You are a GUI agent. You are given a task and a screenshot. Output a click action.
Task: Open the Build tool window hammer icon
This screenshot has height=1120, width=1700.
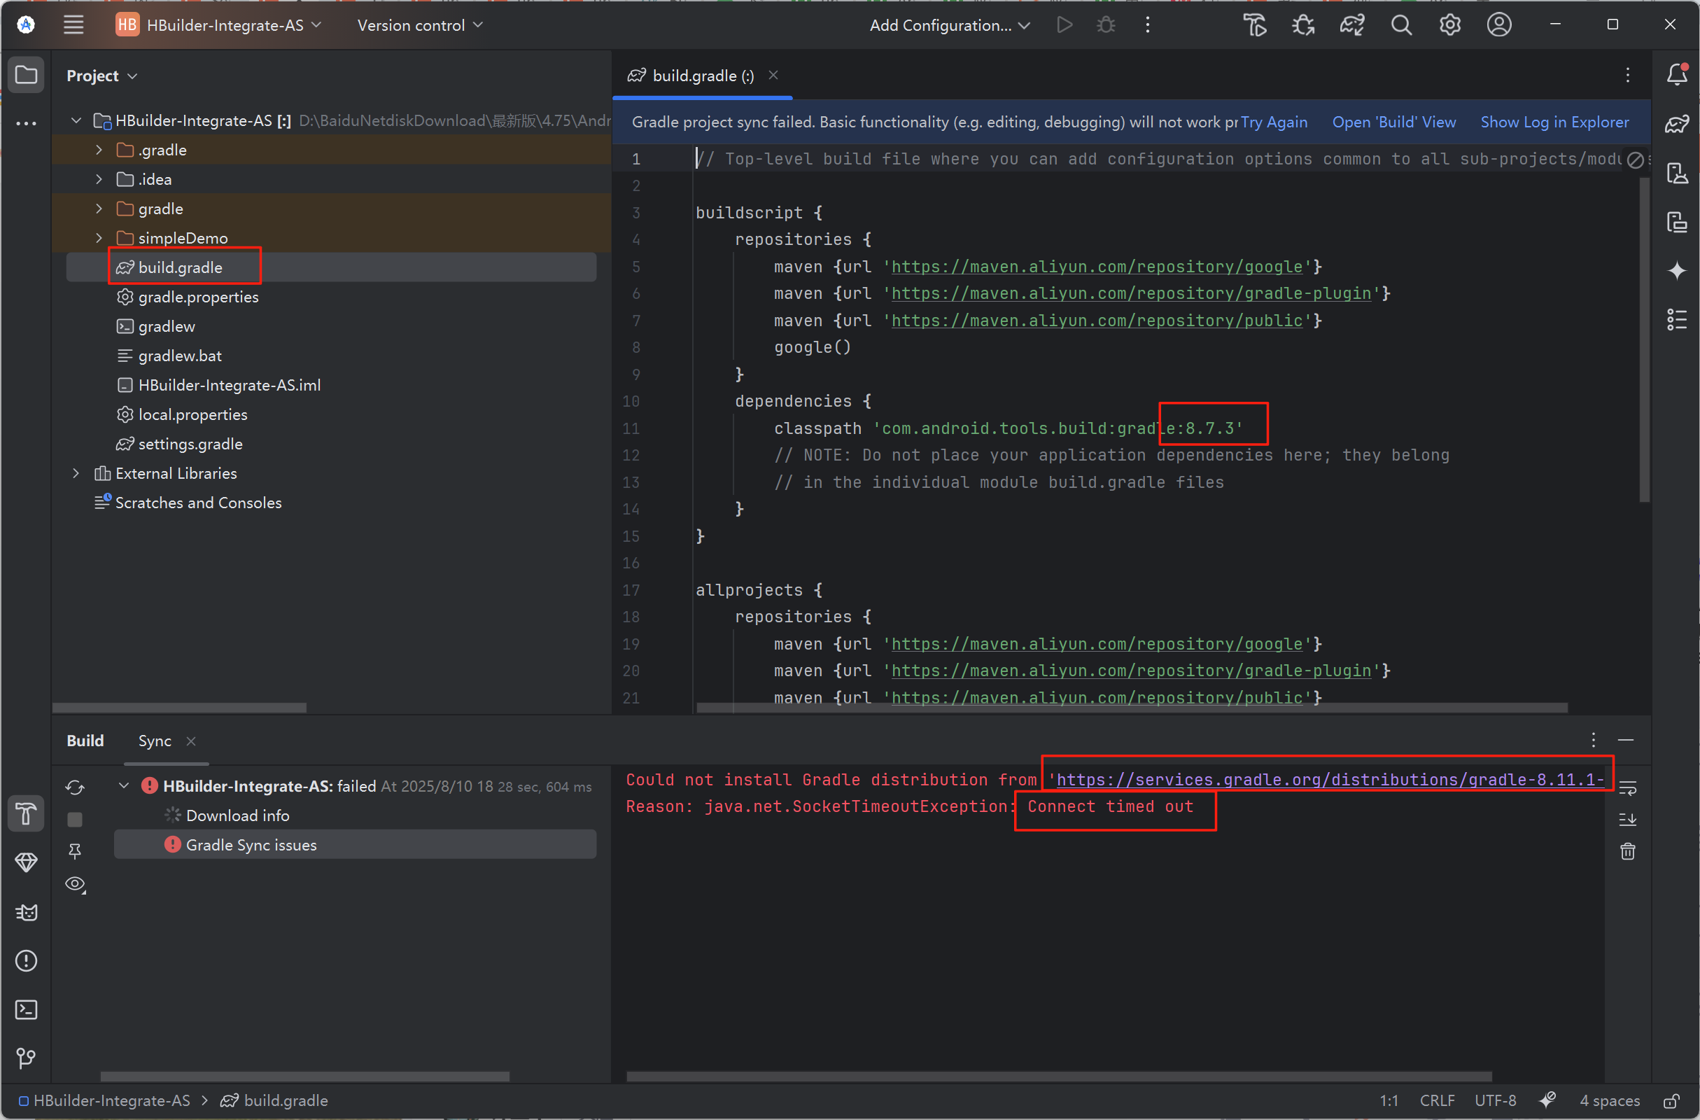coord(26,813)
